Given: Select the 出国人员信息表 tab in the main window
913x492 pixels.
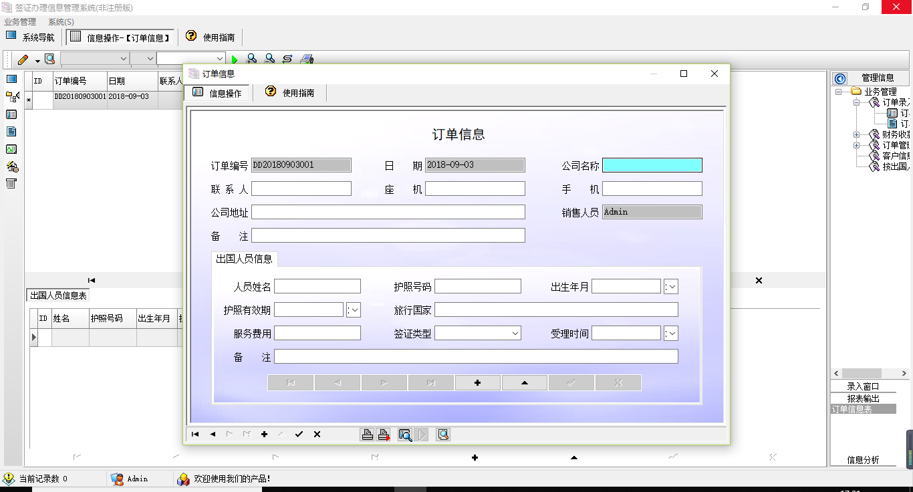Looking at the screenshot, I should 58,295.
